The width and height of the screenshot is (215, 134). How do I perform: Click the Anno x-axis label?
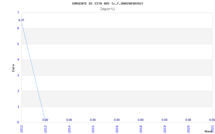(x=209, y=131)
